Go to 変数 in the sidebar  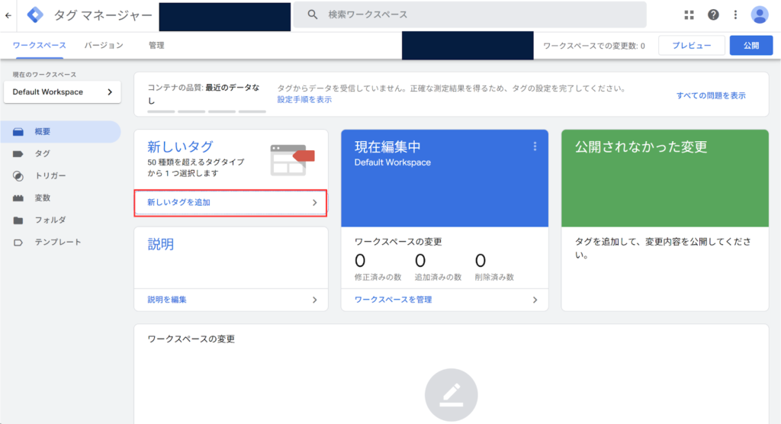[42, 198]
